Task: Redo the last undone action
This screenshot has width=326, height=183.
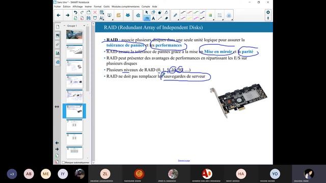Action: (x=82, y=12)
